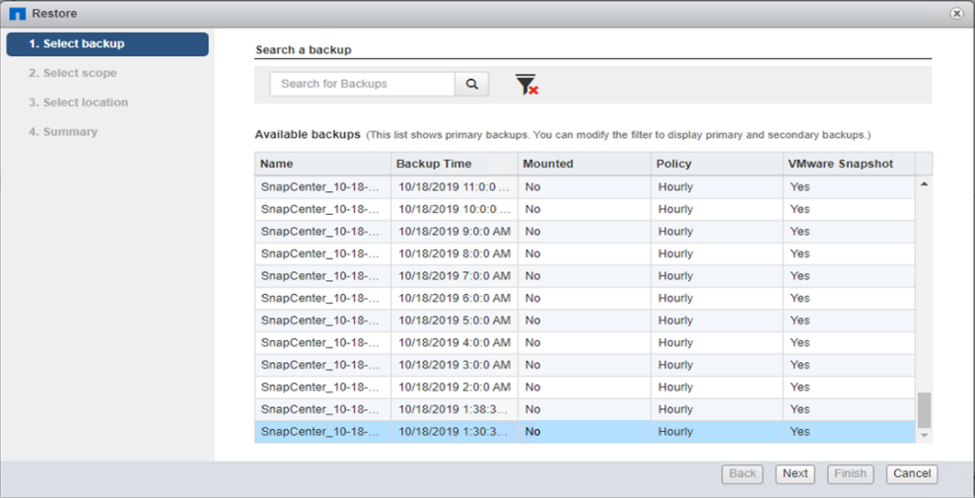Select backup time 10/18/2019 5:0:0 AM

(454, 320)
